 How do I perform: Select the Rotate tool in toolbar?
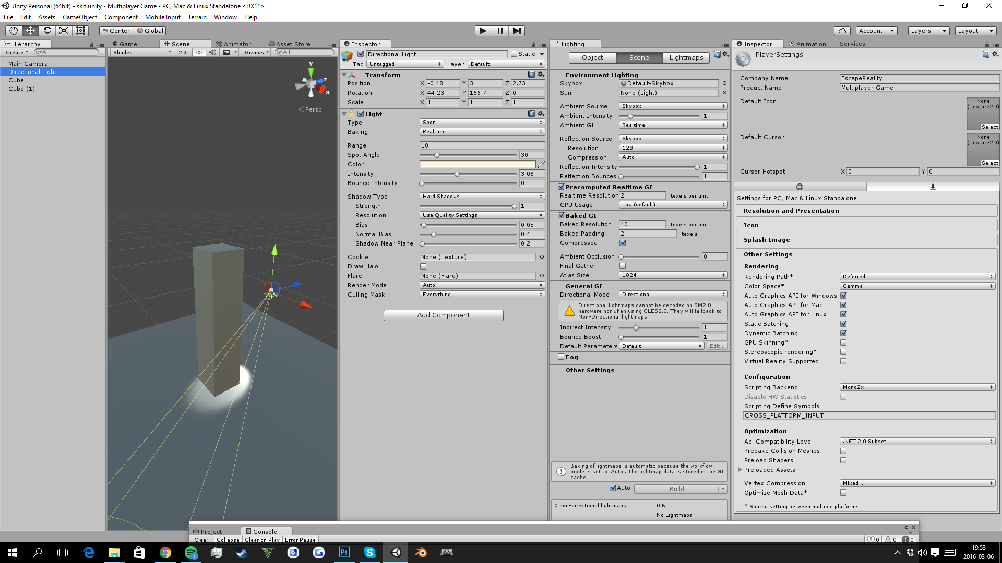tap(47, 31)
